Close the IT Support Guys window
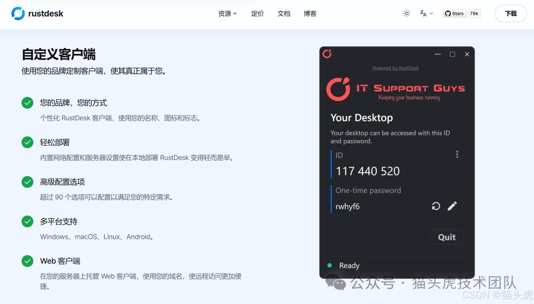This screenshot has height=304, width=534. click(467, 54)
